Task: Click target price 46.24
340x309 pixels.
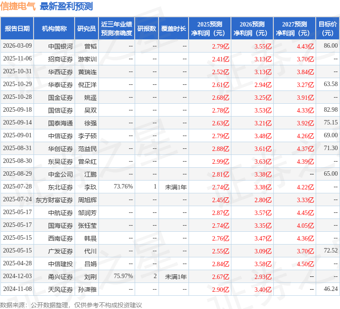Action: 331,289
